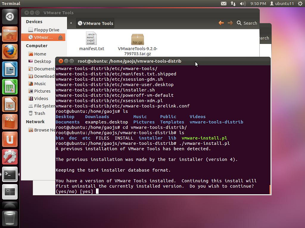The height and width of the screenshot is (228, 305).
Task: Click the Templates directory name in terminal
Action: 172,122
